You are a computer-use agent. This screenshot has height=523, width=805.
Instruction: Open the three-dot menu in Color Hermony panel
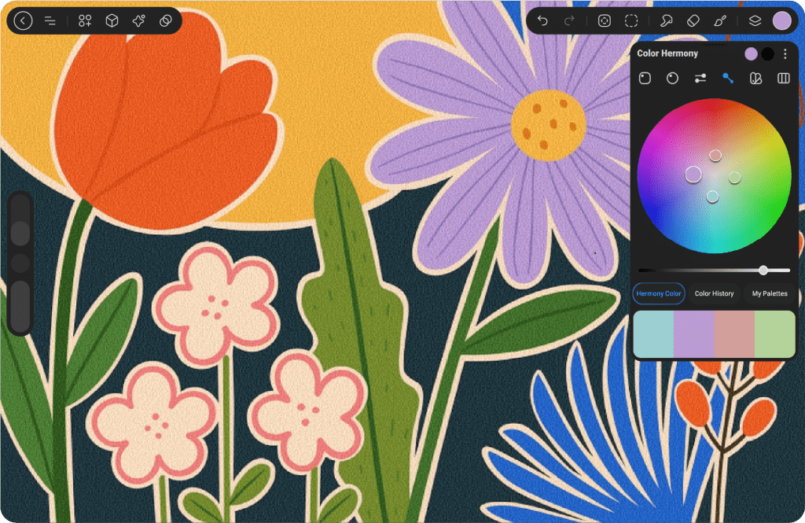coord(785,54)
